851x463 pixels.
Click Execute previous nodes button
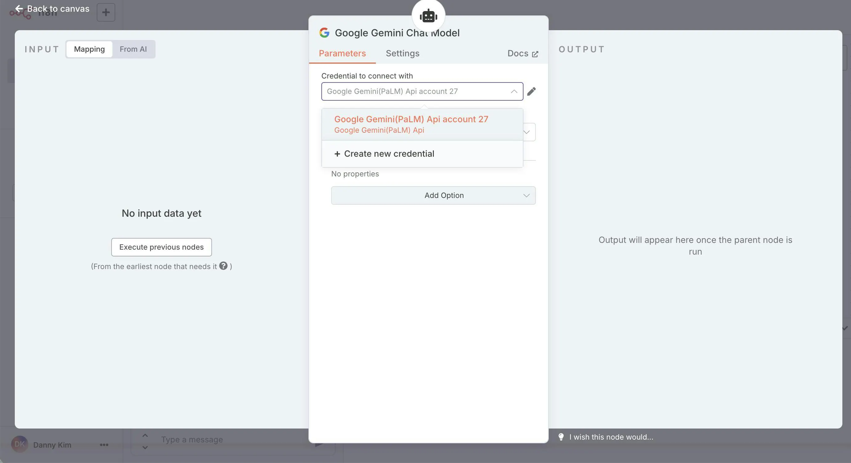161,247
